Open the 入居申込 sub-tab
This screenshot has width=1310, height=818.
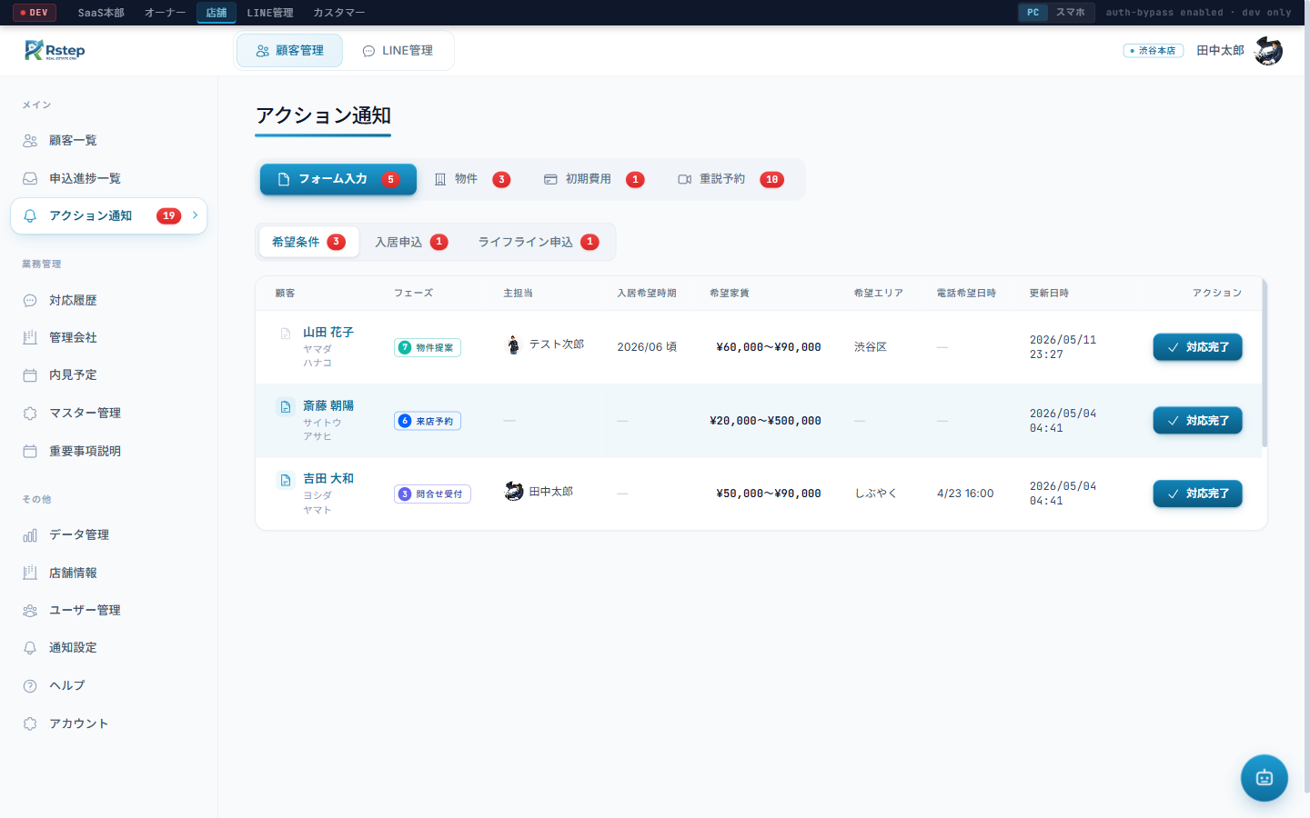click(411, 242)
